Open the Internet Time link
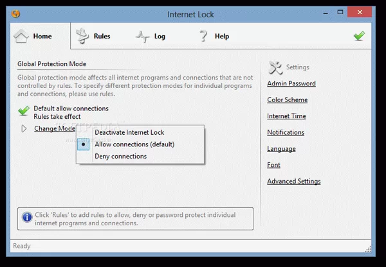 coord(286,116)
